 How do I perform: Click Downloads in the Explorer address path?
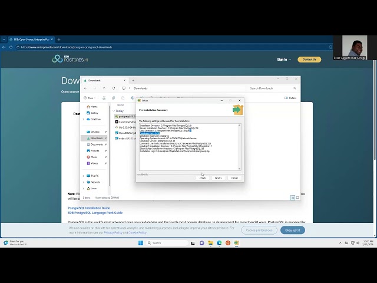click(x=141, y=88)
